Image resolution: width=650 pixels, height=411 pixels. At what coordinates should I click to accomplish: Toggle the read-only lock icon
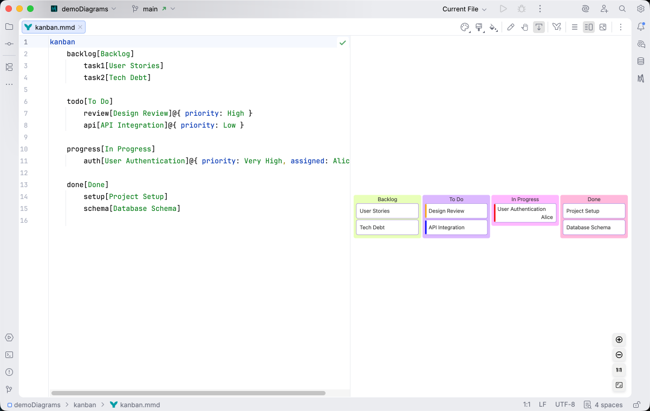click(636, 405)
